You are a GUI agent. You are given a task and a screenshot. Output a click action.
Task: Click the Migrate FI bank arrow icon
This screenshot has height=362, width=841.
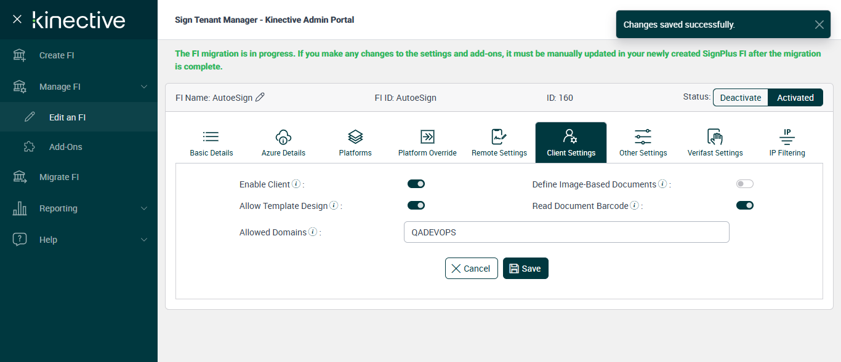[20, 177]
